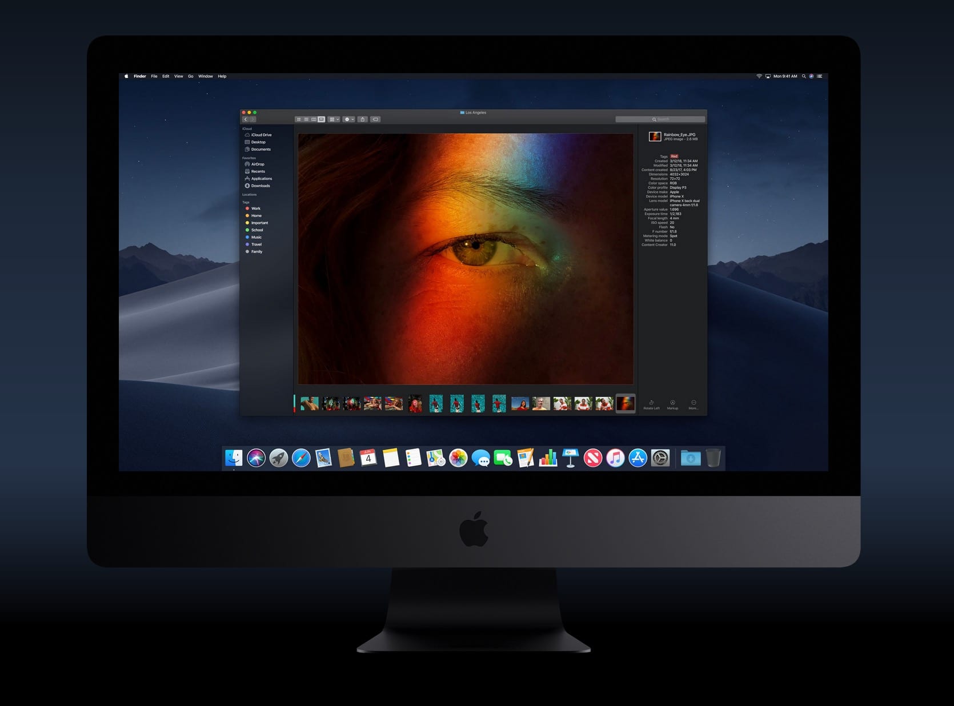
Task: Click the Rainbow_Eye.JPG file name
Action: click(x=679, y=135)
